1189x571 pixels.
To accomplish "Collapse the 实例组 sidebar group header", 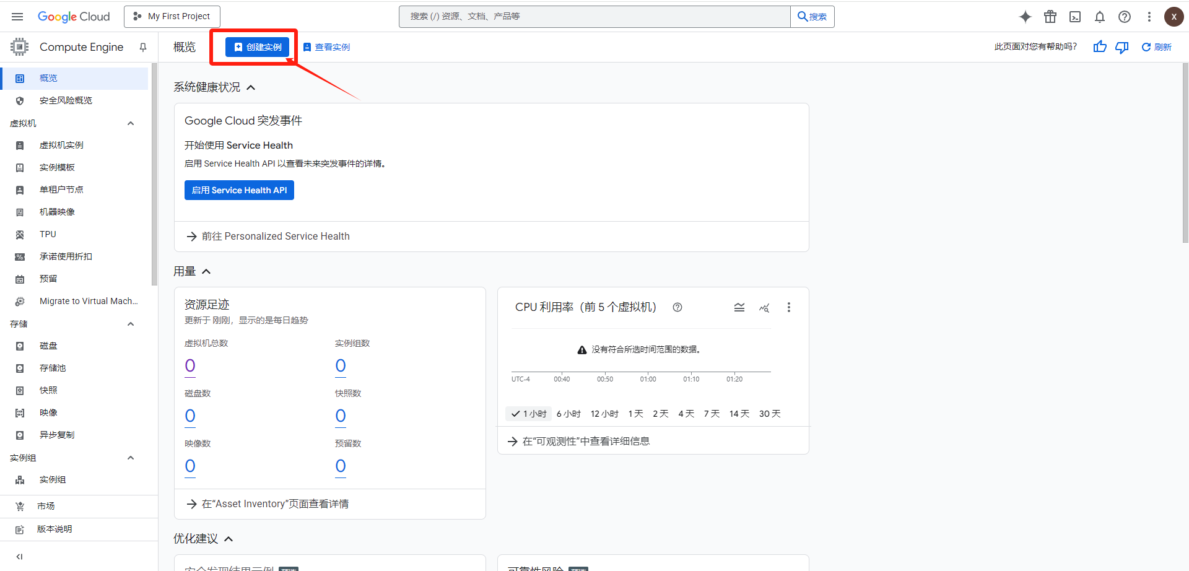I will [x=131, y=458].
